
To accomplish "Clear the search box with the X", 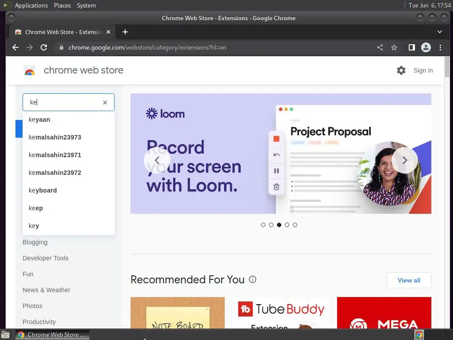I will coord(105,102).
